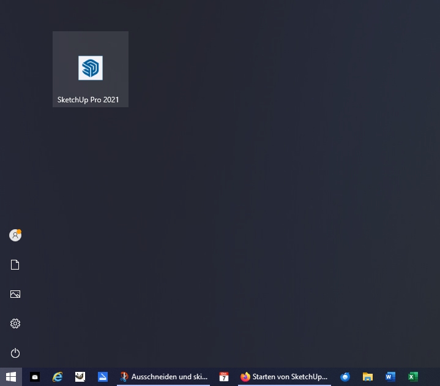Click the Snipping scissors icon in taskbar
This screenshot has height=386, width=440.
(x=124, y=377)
